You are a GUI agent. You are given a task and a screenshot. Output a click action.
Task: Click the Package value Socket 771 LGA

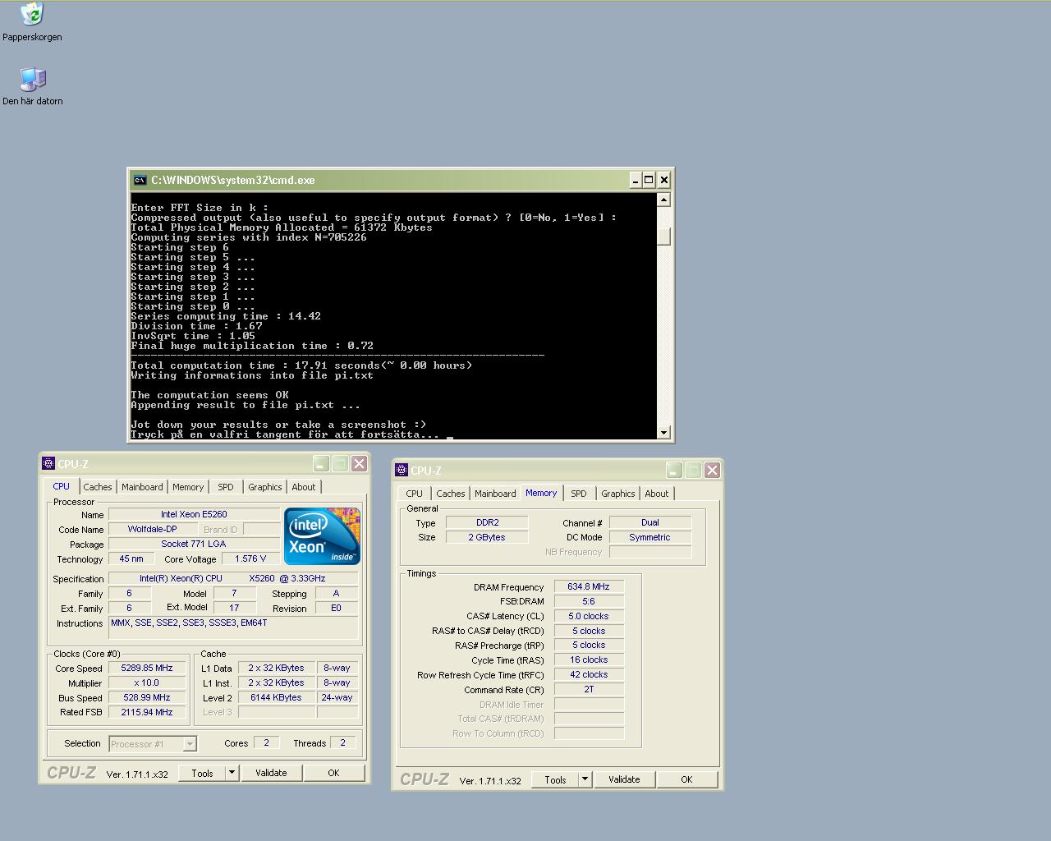click(194, 545)
